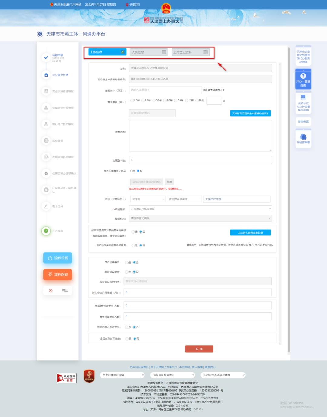This screenshot has height=417, width=327.
Task: Open 天津市政府门户网站 link in top bar
Action: [x=68, y=5]
